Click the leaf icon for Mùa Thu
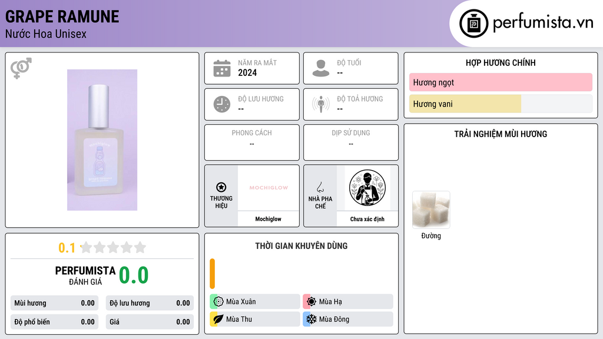Image resolution: width=603 pixels, height=339 pixels. [218, 319]
